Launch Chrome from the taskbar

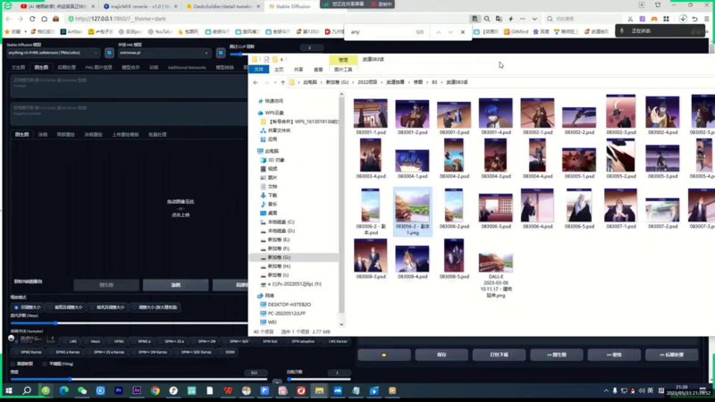156,390
